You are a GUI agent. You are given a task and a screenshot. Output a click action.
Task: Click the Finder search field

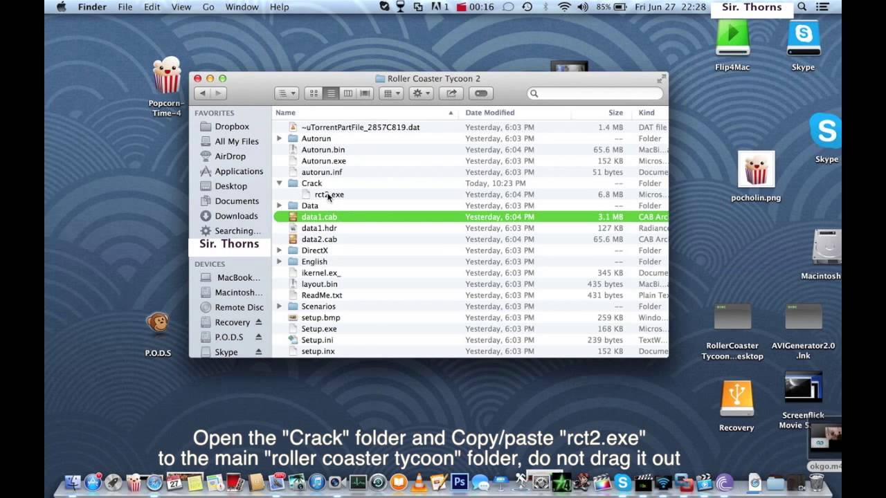coord(595,93)
